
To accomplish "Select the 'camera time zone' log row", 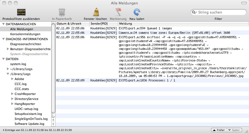I will pyautogui.click(x=152, y=33).
